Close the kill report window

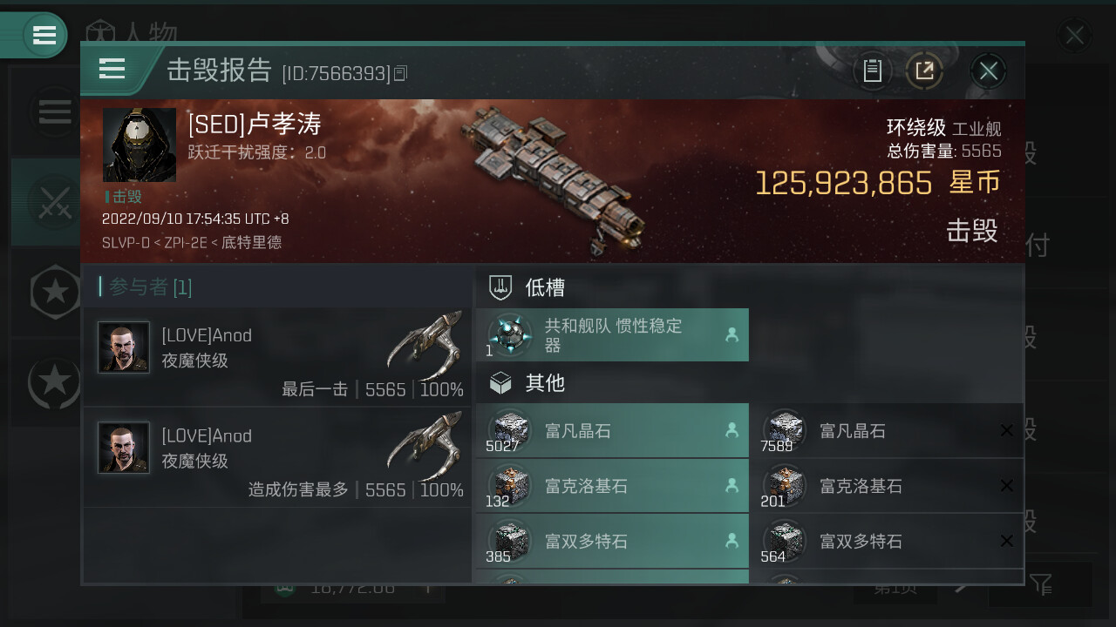click(988, 71)
